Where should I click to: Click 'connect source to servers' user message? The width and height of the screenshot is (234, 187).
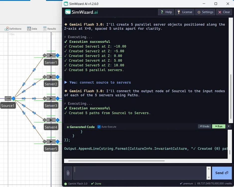(105, 83)
